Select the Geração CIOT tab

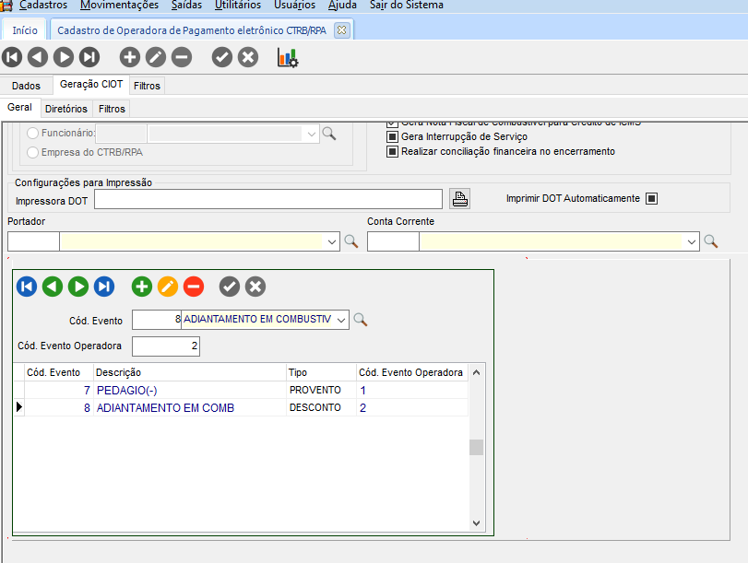click(91, 85)
